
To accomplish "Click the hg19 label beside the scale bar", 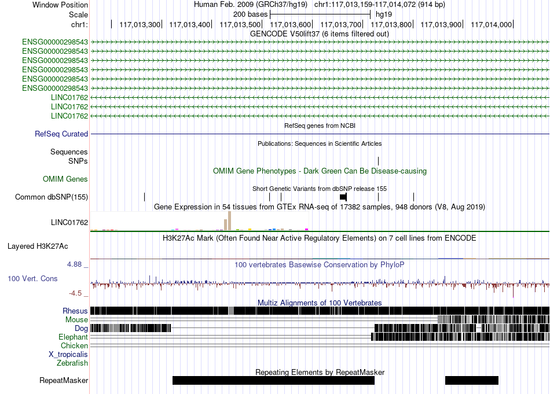I will [384, 14].
